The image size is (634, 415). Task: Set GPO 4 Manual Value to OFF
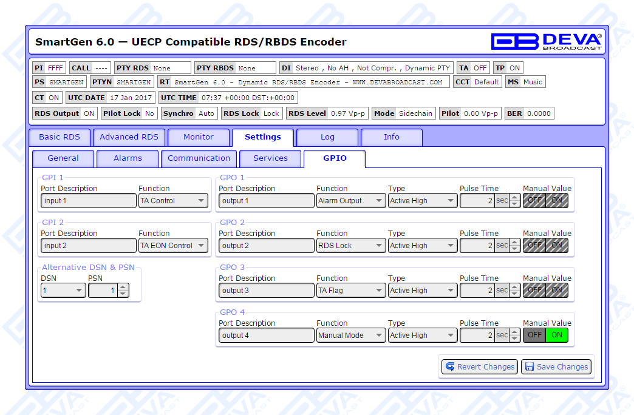534,335
